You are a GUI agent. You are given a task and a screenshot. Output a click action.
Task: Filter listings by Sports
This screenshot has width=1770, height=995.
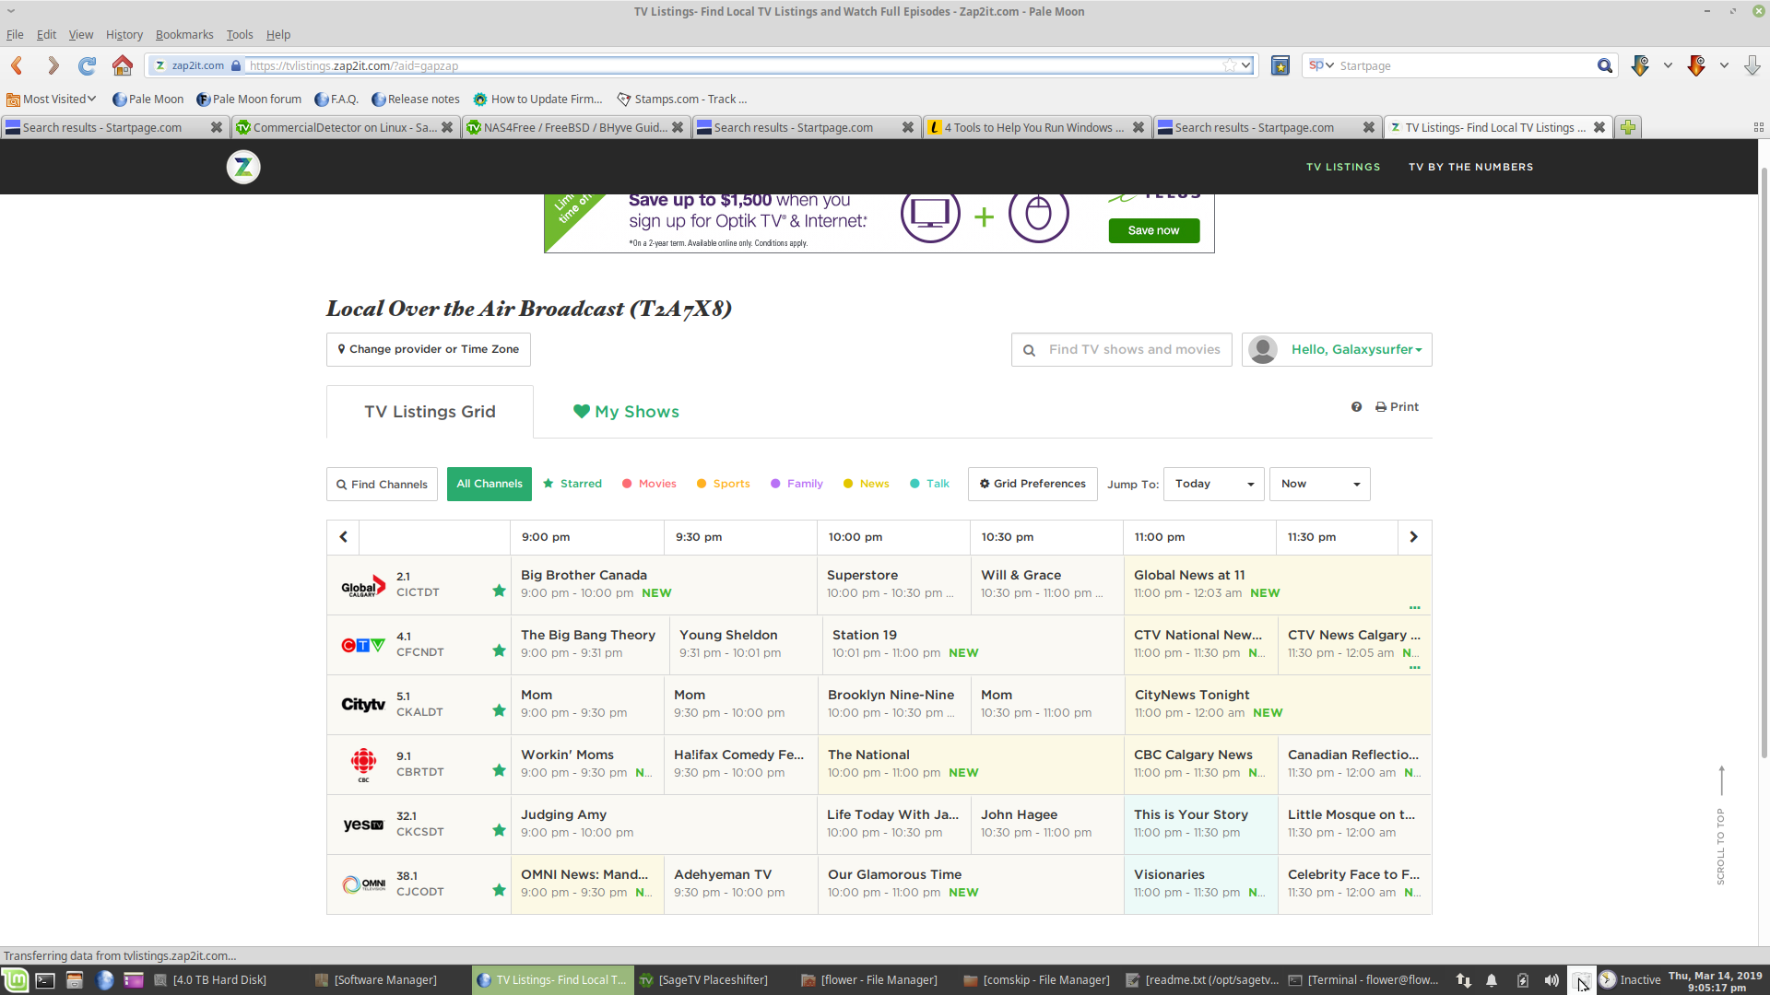724,484
